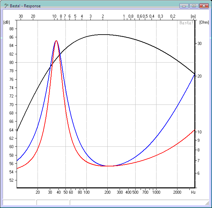Image resolution: width=212 pixels, height=208 pixels.
Task: Close the Basta! Response window
Action: pyautogui.click(x=204, y=6)
